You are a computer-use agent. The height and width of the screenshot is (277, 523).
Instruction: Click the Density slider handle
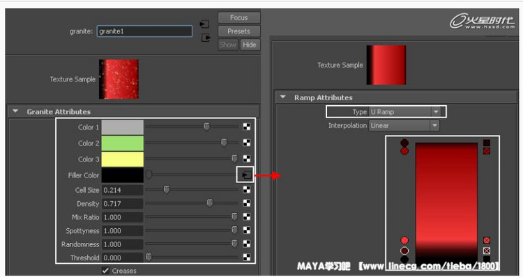(x=209, y=203)
